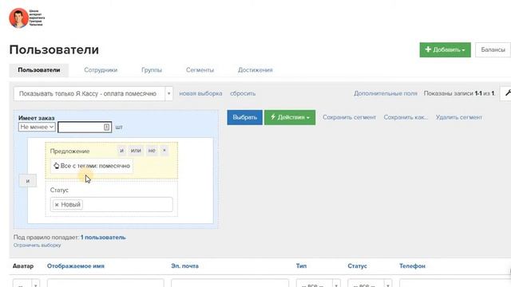The height and width of the screenshot is (287, 511).
Task: Focus the order quantity input field
Action: click(x=85, y=127)
